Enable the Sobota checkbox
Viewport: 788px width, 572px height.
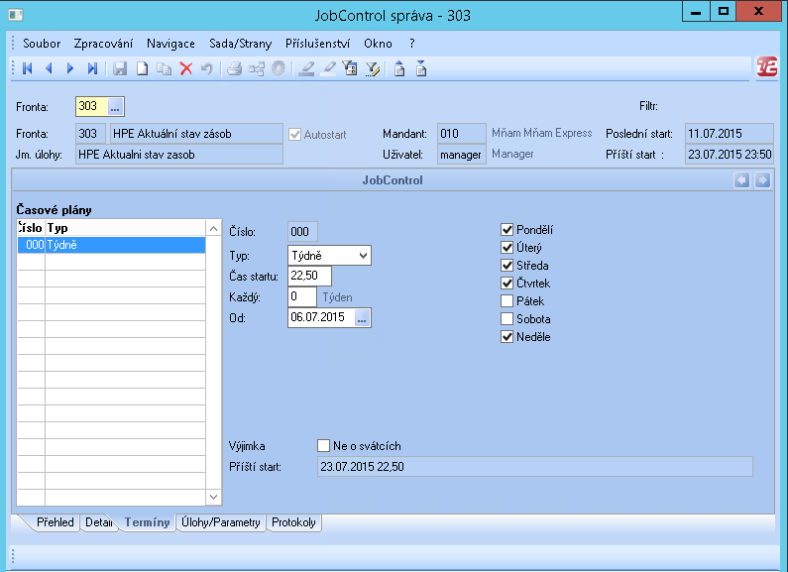click(507, 318)
